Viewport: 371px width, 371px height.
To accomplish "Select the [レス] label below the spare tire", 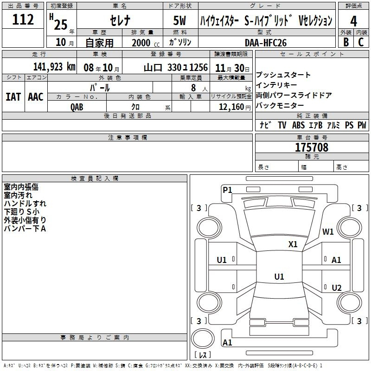I will tap(202, 356).
